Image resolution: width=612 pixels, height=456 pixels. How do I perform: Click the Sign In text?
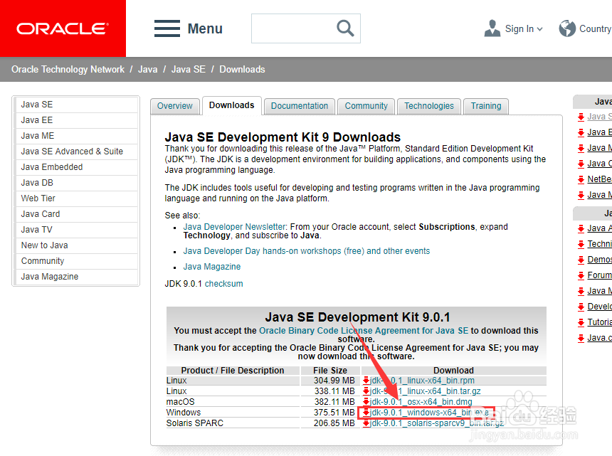[519, 29]
